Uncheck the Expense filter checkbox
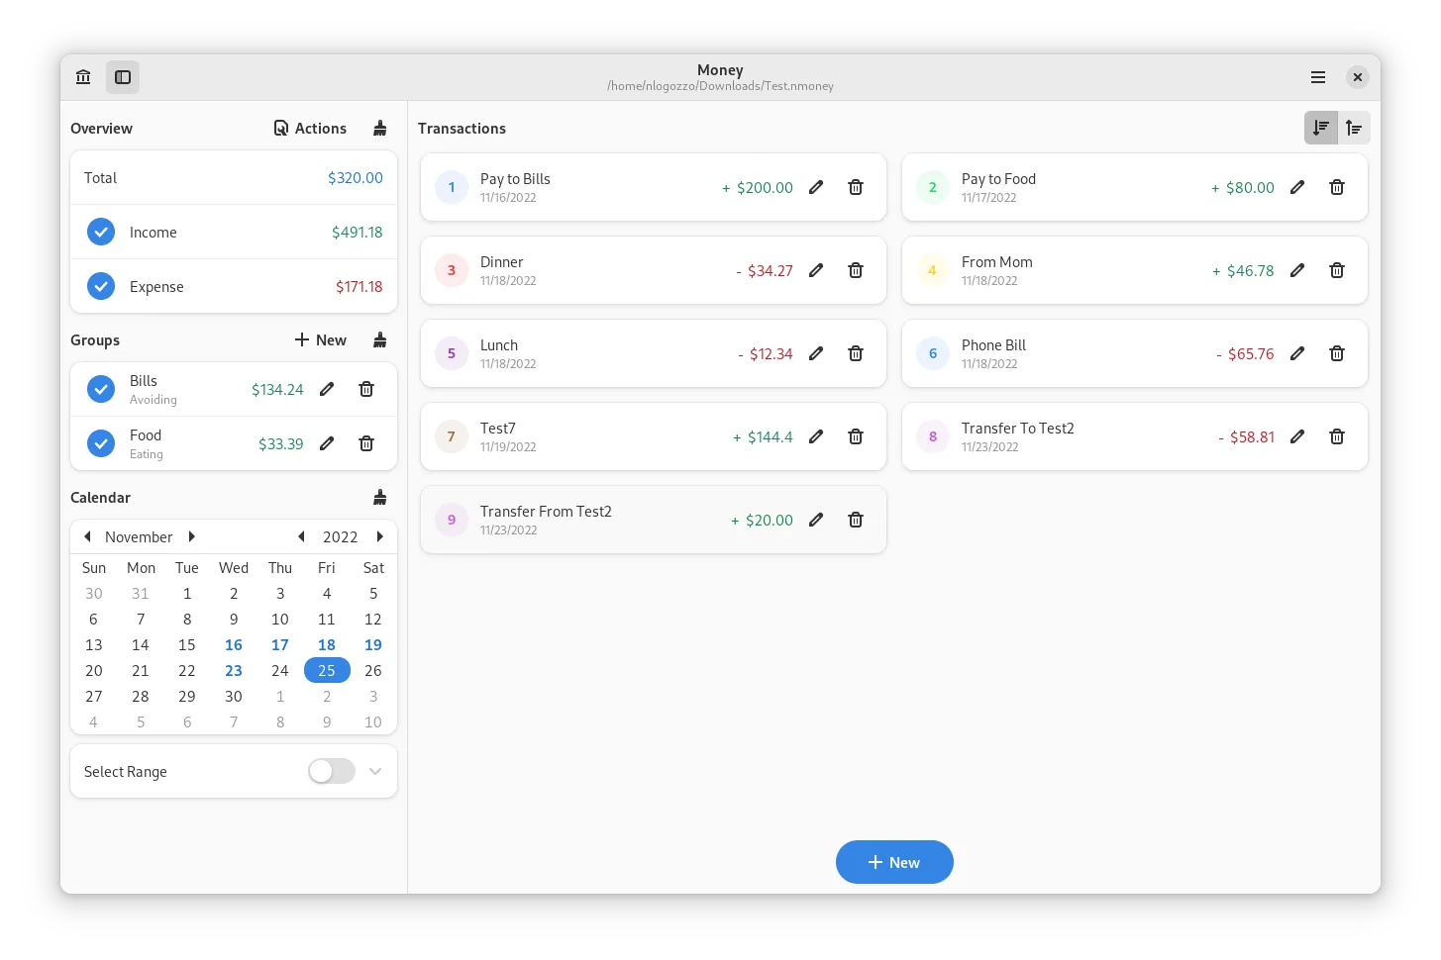1441x960 pixels. coord(101,287)
